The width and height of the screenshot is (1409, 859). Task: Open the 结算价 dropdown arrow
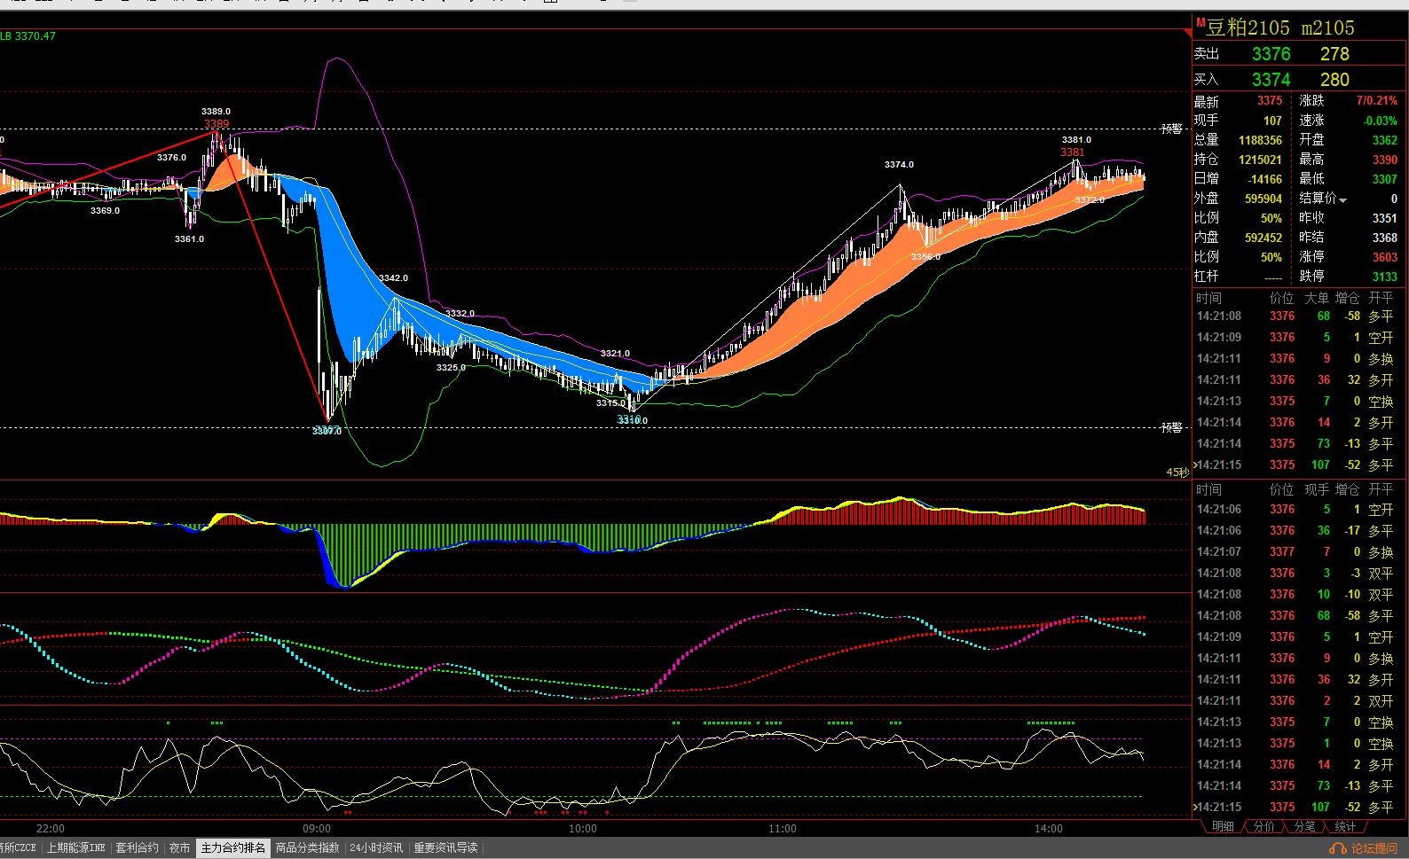[1342, 200]
